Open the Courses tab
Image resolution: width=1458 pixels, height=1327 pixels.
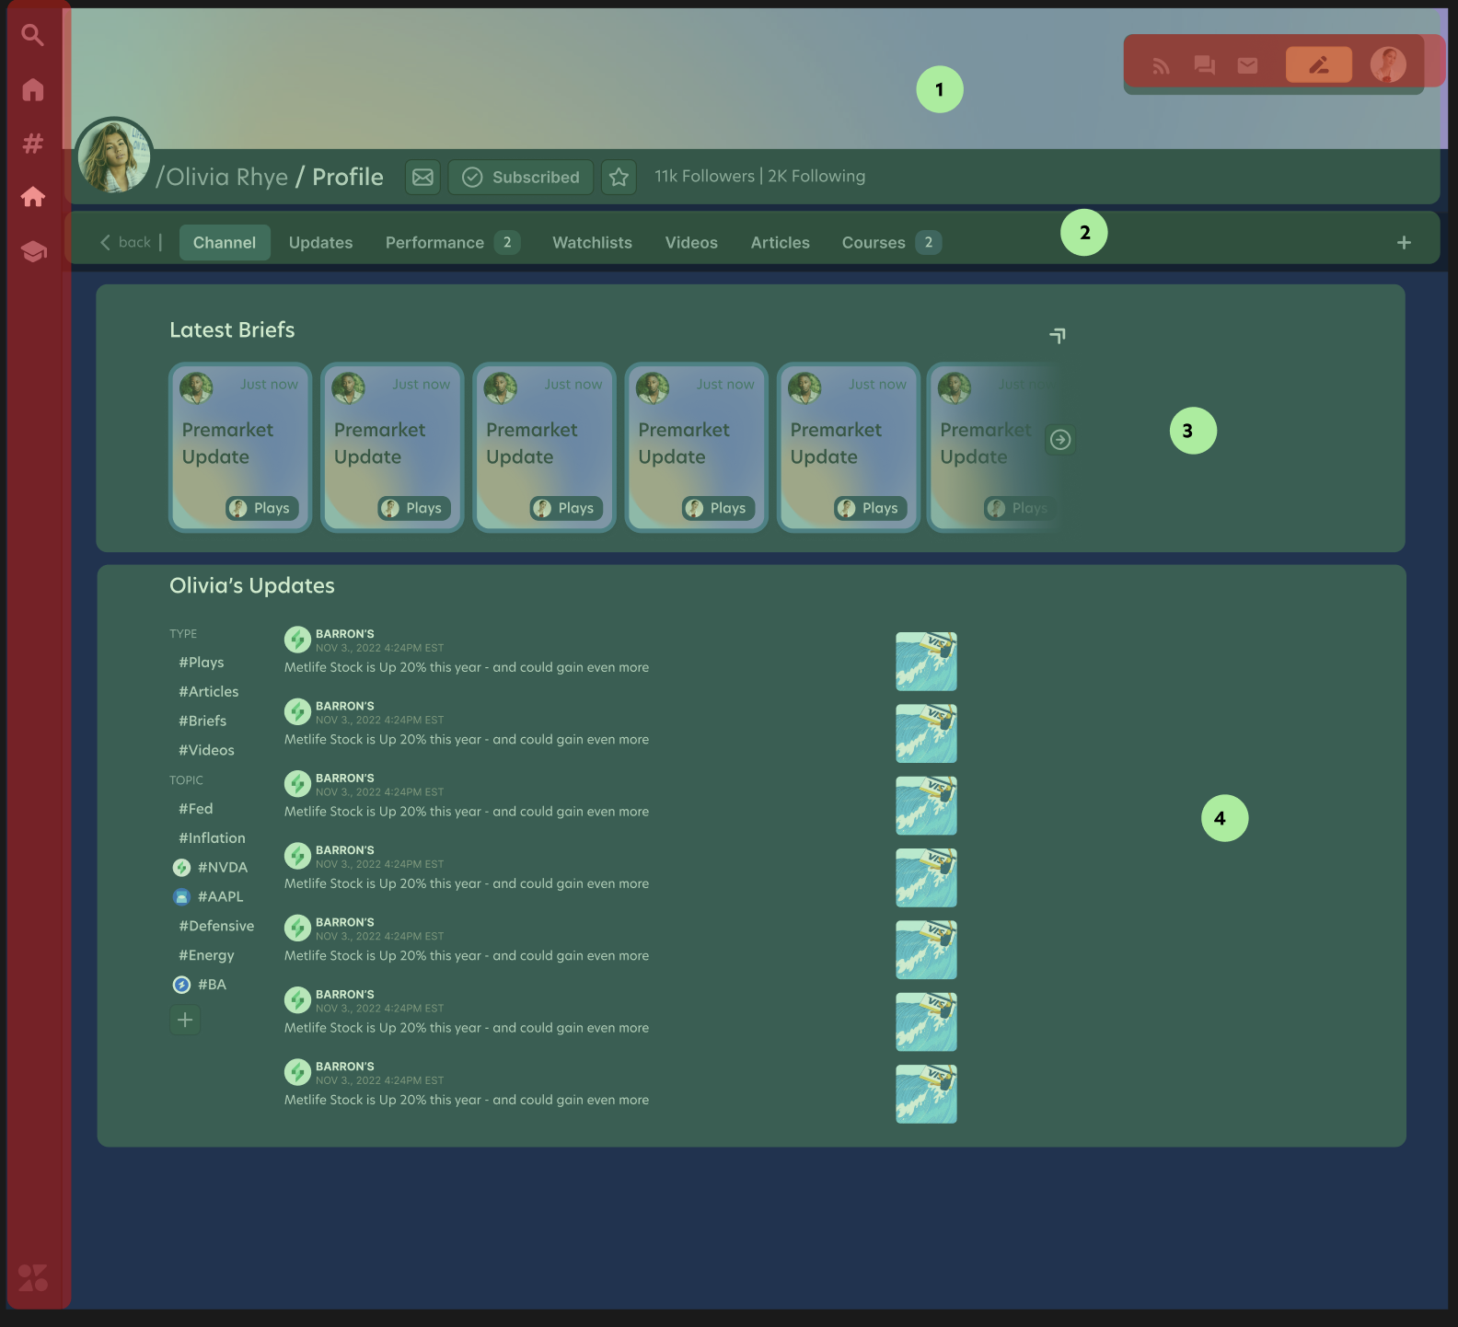pos(891,242)
